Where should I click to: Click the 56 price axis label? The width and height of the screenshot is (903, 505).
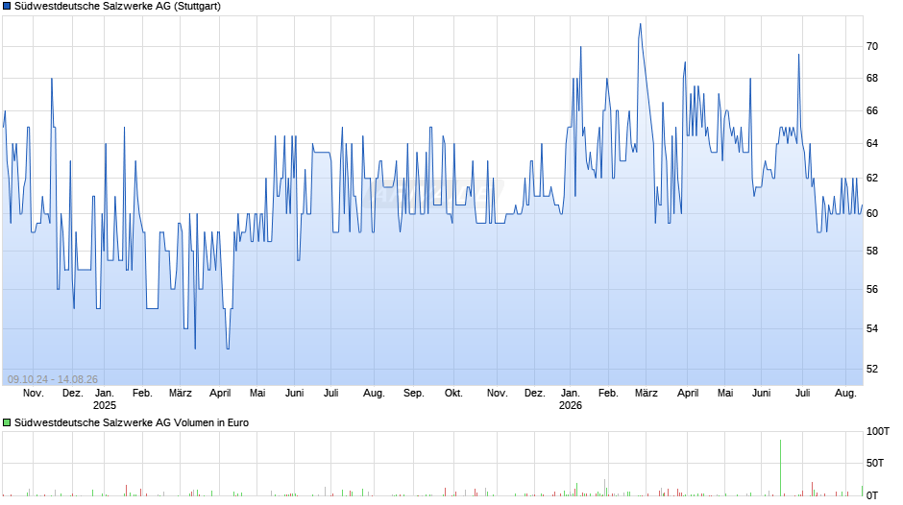pos(872,290)
